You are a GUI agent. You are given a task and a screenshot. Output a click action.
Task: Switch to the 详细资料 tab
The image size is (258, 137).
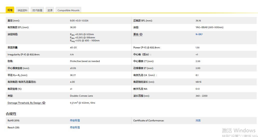click(22, 10)
